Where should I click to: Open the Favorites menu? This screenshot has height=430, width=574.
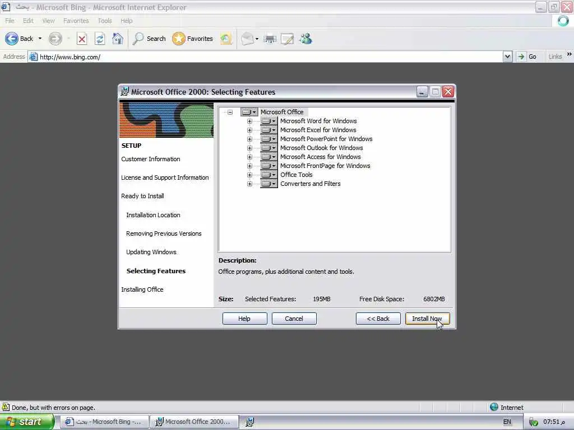pos(76,21)
